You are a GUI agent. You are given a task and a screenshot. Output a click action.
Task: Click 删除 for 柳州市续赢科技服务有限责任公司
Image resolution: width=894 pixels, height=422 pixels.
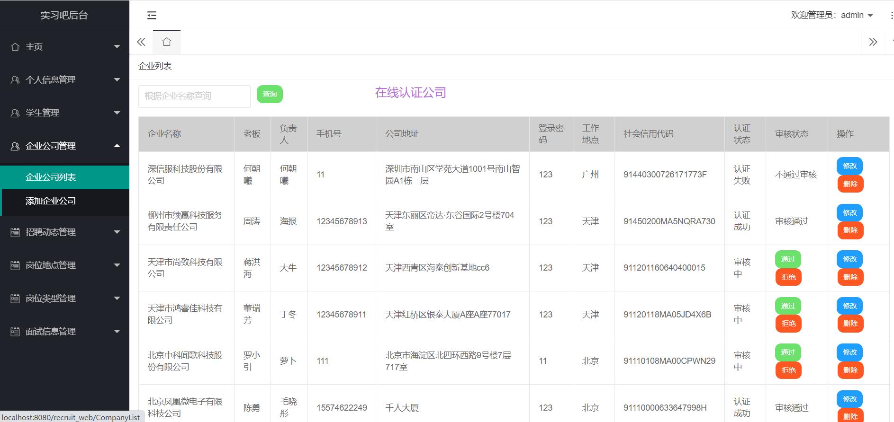click(x=850, y=230)
